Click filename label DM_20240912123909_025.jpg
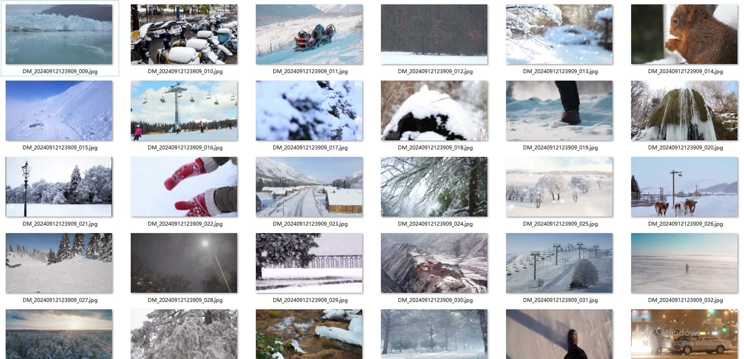The width and height of the screenshot is (744, 359). click(x=560, y=224)
